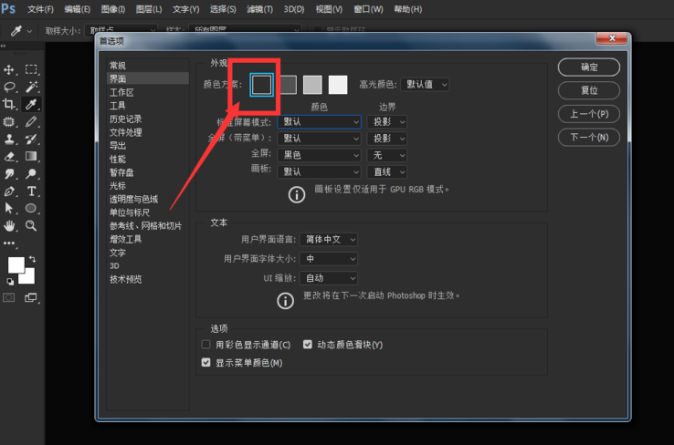Select 常规 in preferences list
This screenshot has width=674, height=445.
tap(117, 66)
